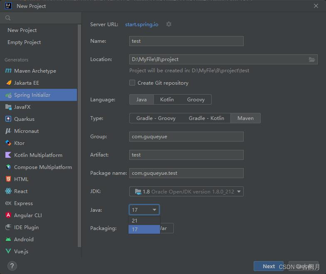Click the JavaFX folder icon
326x274 pixels.
point(8,107)
